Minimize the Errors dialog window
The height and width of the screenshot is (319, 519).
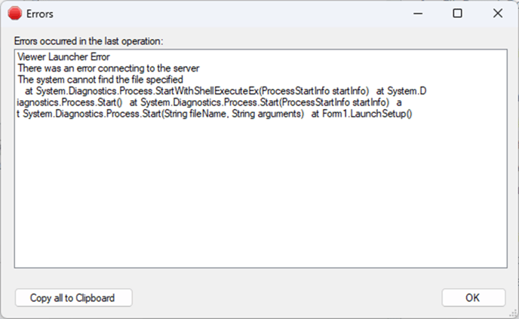pyautogui.click(x=418, y=14)
